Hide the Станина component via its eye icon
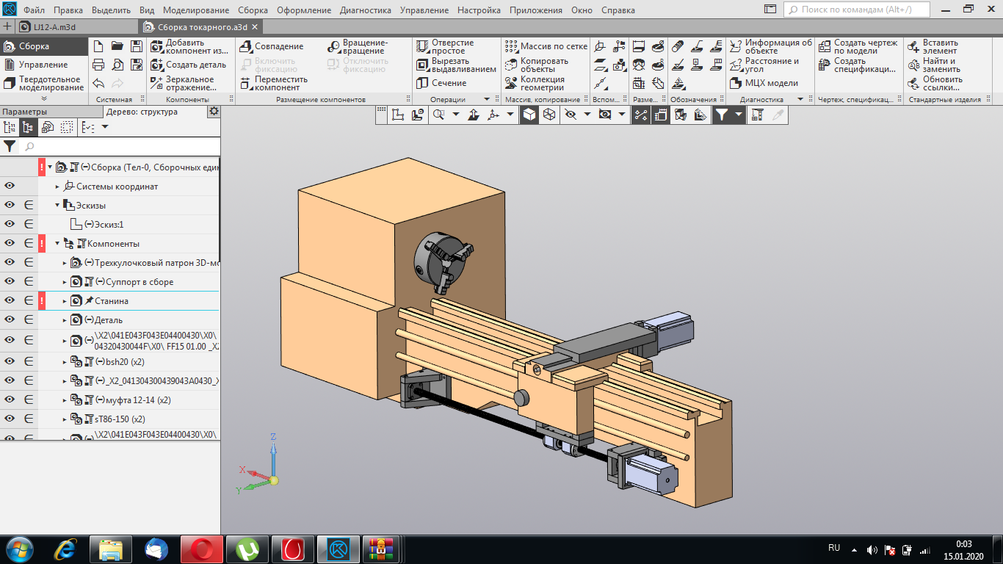1003x564 pixels. click(x=10, y=301)
